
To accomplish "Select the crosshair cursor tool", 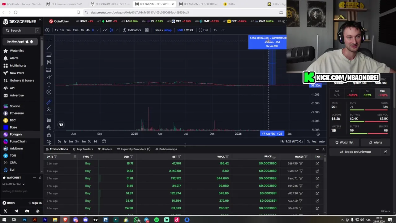I will [x=49, y=40].
